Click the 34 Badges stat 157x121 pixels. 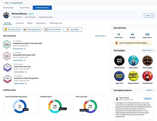point(133,36)
